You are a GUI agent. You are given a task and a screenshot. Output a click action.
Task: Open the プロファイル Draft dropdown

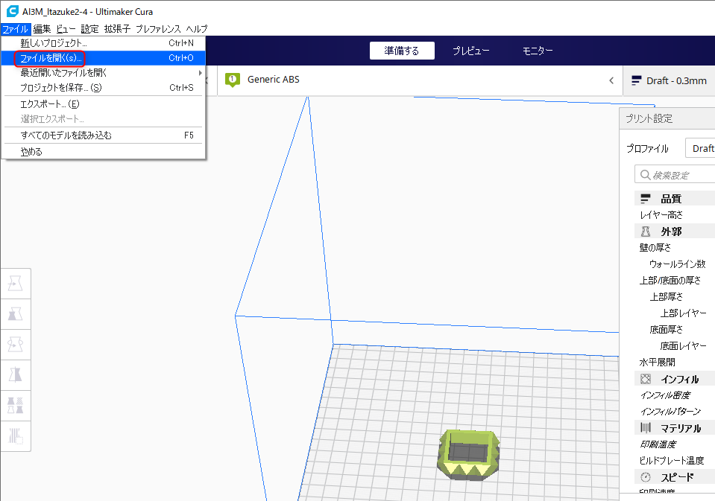pos(701,148)
